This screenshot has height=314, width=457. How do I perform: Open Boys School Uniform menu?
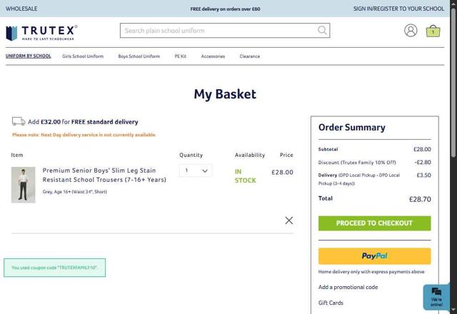coord(139,56)
